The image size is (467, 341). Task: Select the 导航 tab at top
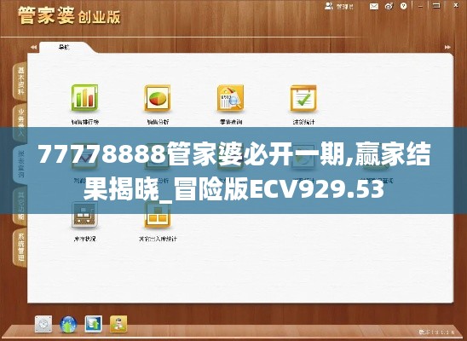(64, 47)
